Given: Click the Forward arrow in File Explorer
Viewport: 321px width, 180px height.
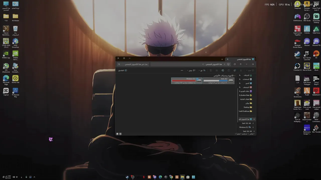Looking at the screenshot, I should (x=247, y=64).
